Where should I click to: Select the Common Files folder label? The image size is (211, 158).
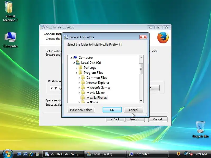[x=97, y=77]
